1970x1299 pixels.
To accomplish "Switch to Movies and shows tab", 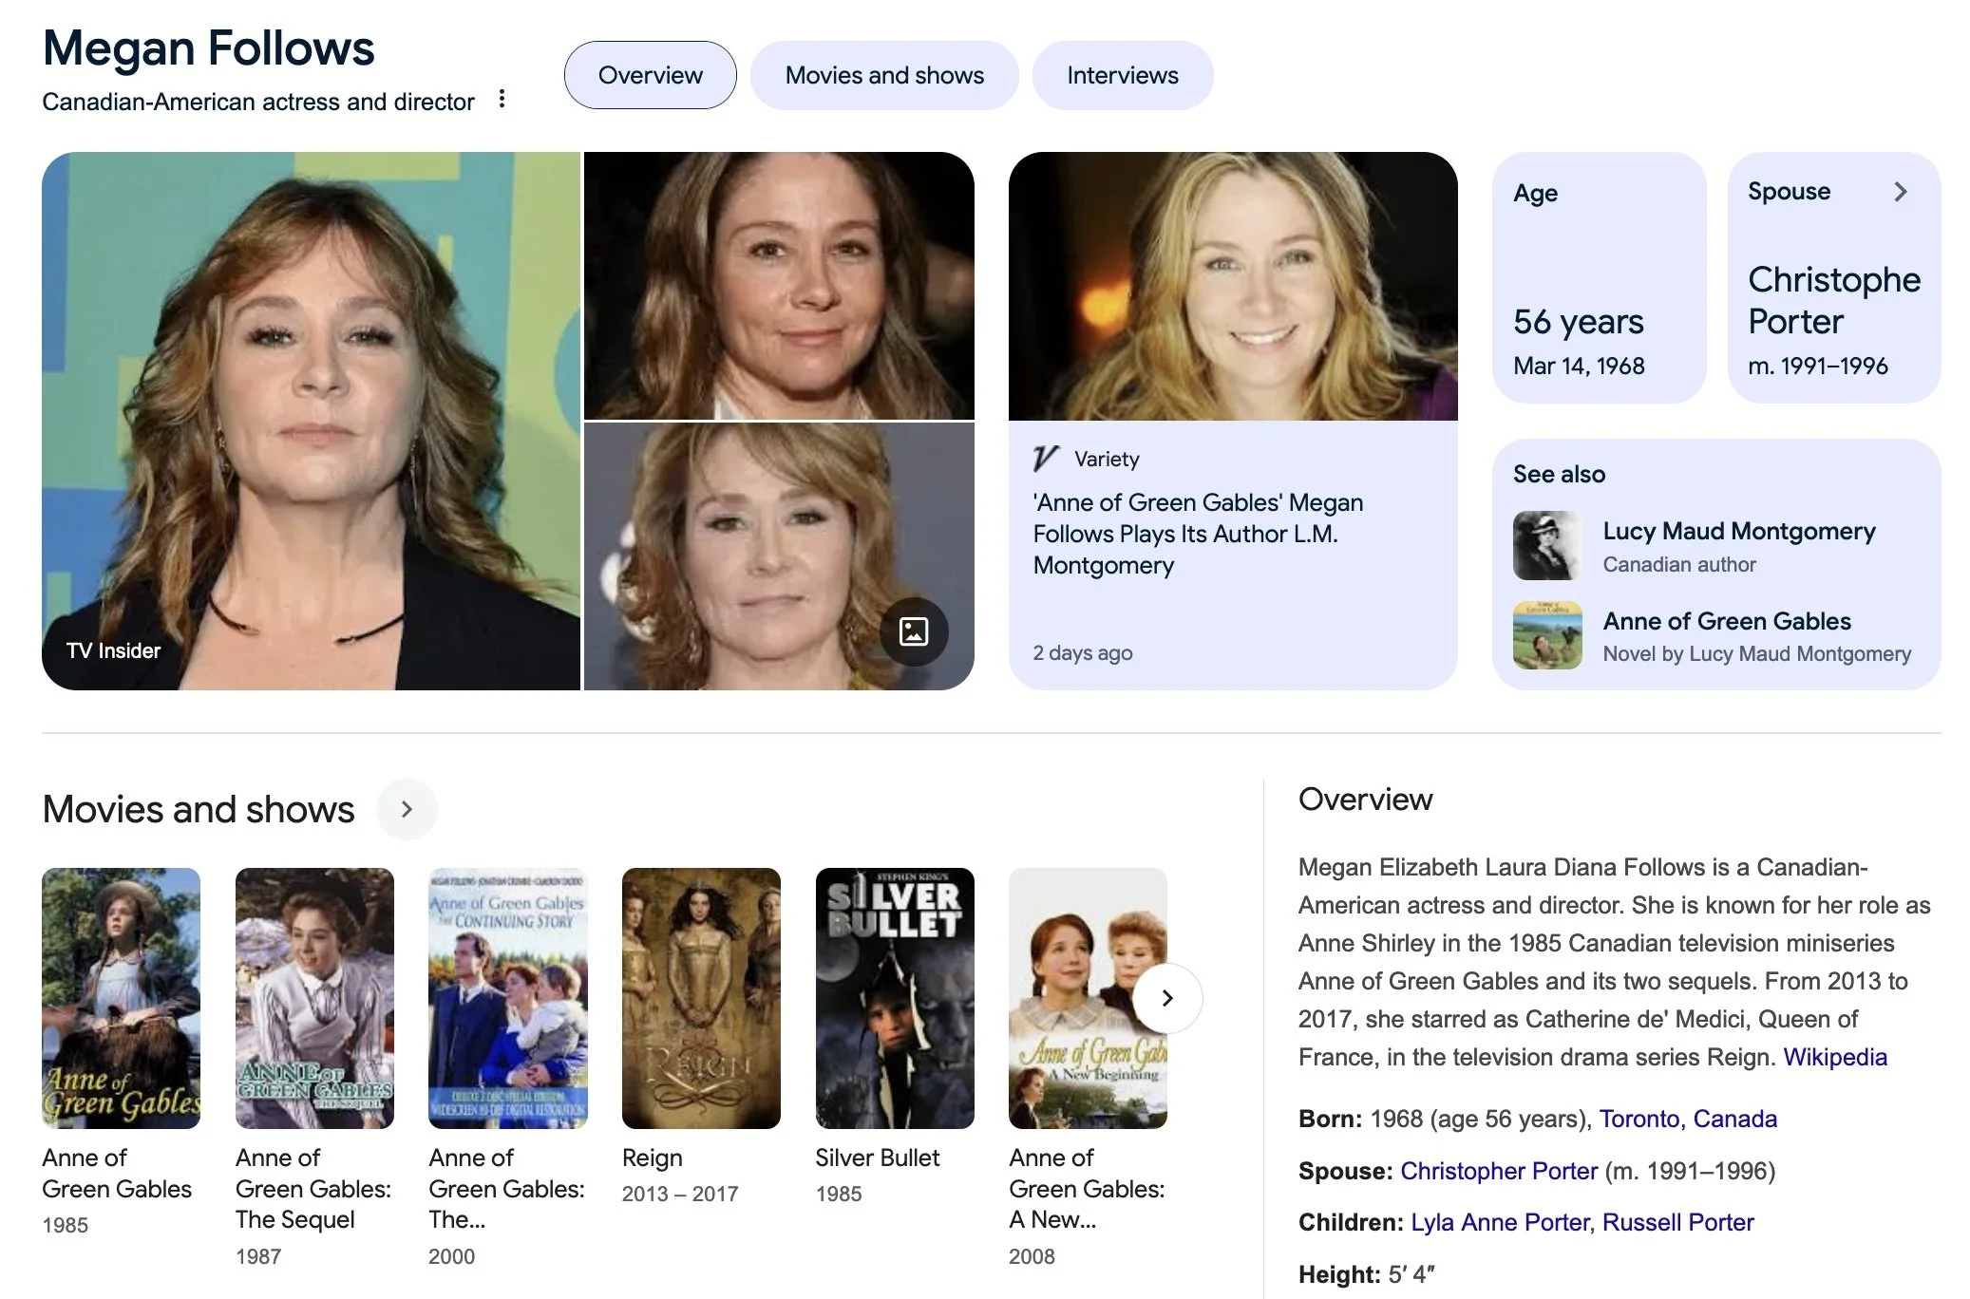I will tap(883, 75).
